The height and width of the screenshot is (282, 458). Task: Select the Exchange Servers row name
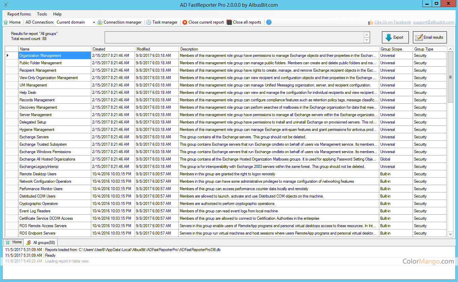coord(34,137)
